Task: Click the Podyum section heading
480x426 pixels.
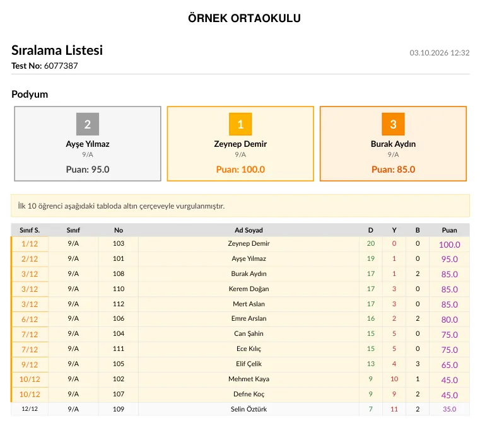Action: (x=30, y=94)
